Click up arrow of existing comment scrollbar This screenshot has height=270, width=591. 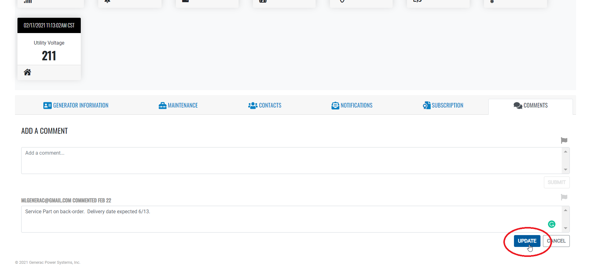tap(565, 210)
